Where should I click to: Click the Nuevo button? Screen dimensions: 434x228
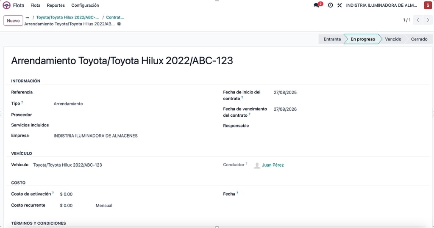(13, 21)
